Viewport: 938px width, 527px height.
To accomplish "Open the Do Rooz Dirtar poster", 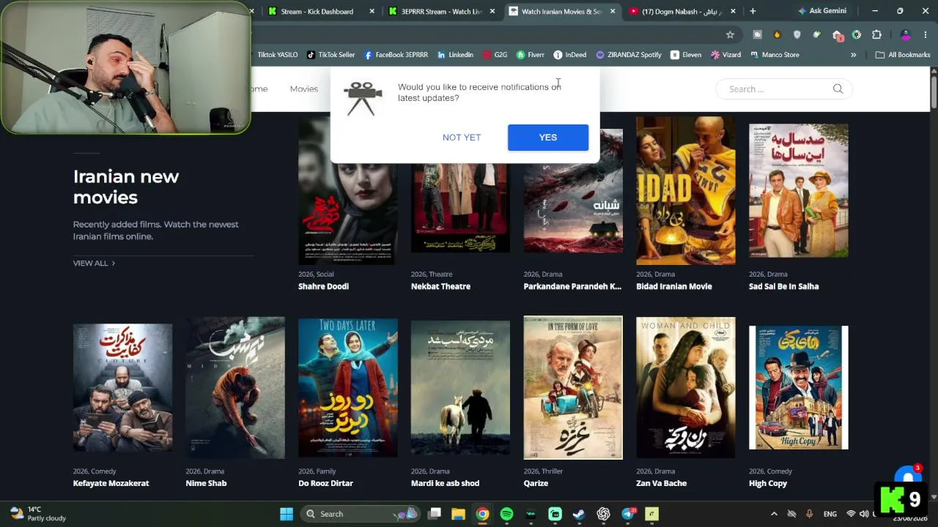I will (x=348, y=388).
